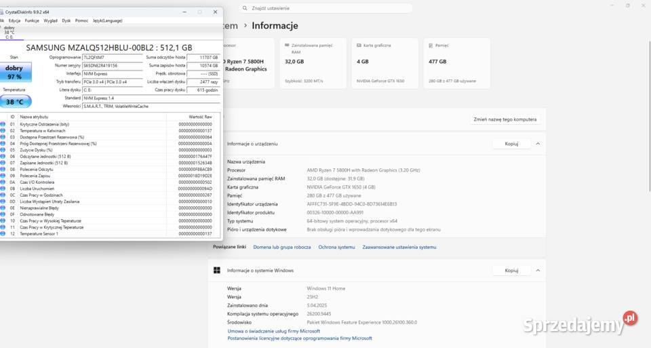Viewport: 651px width, 348px height.
Task: Click the Windows logo icon beside system info
Action: tap(217, 271)
